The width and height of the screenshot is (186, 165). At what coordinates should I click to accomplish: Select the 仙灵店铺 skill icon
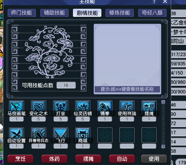(83, 108)
